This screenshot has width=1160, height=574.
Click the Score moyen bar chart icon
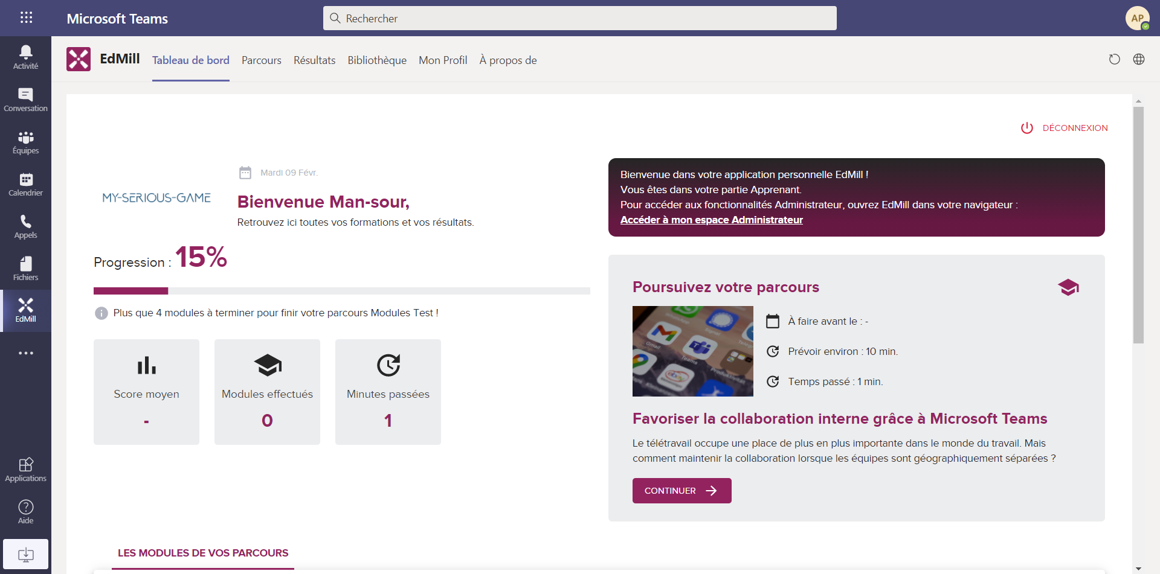[x=146, y=365]
